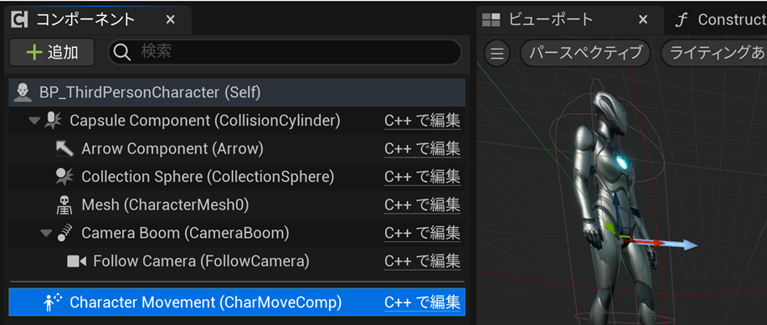Open the パースペクティブ view mode dropdown
Viewport: 767px width, 325px height.
tap(585, 53)
